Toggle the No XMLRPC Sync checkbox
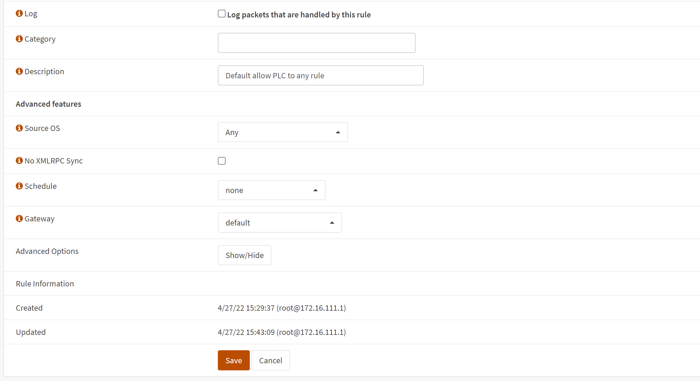 coord(222,161)
